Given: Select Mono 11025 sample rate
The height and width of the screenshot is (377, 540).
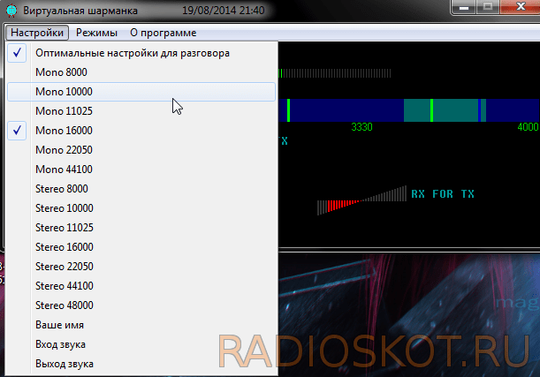Looking at the screenshot, I should [141, 111].
